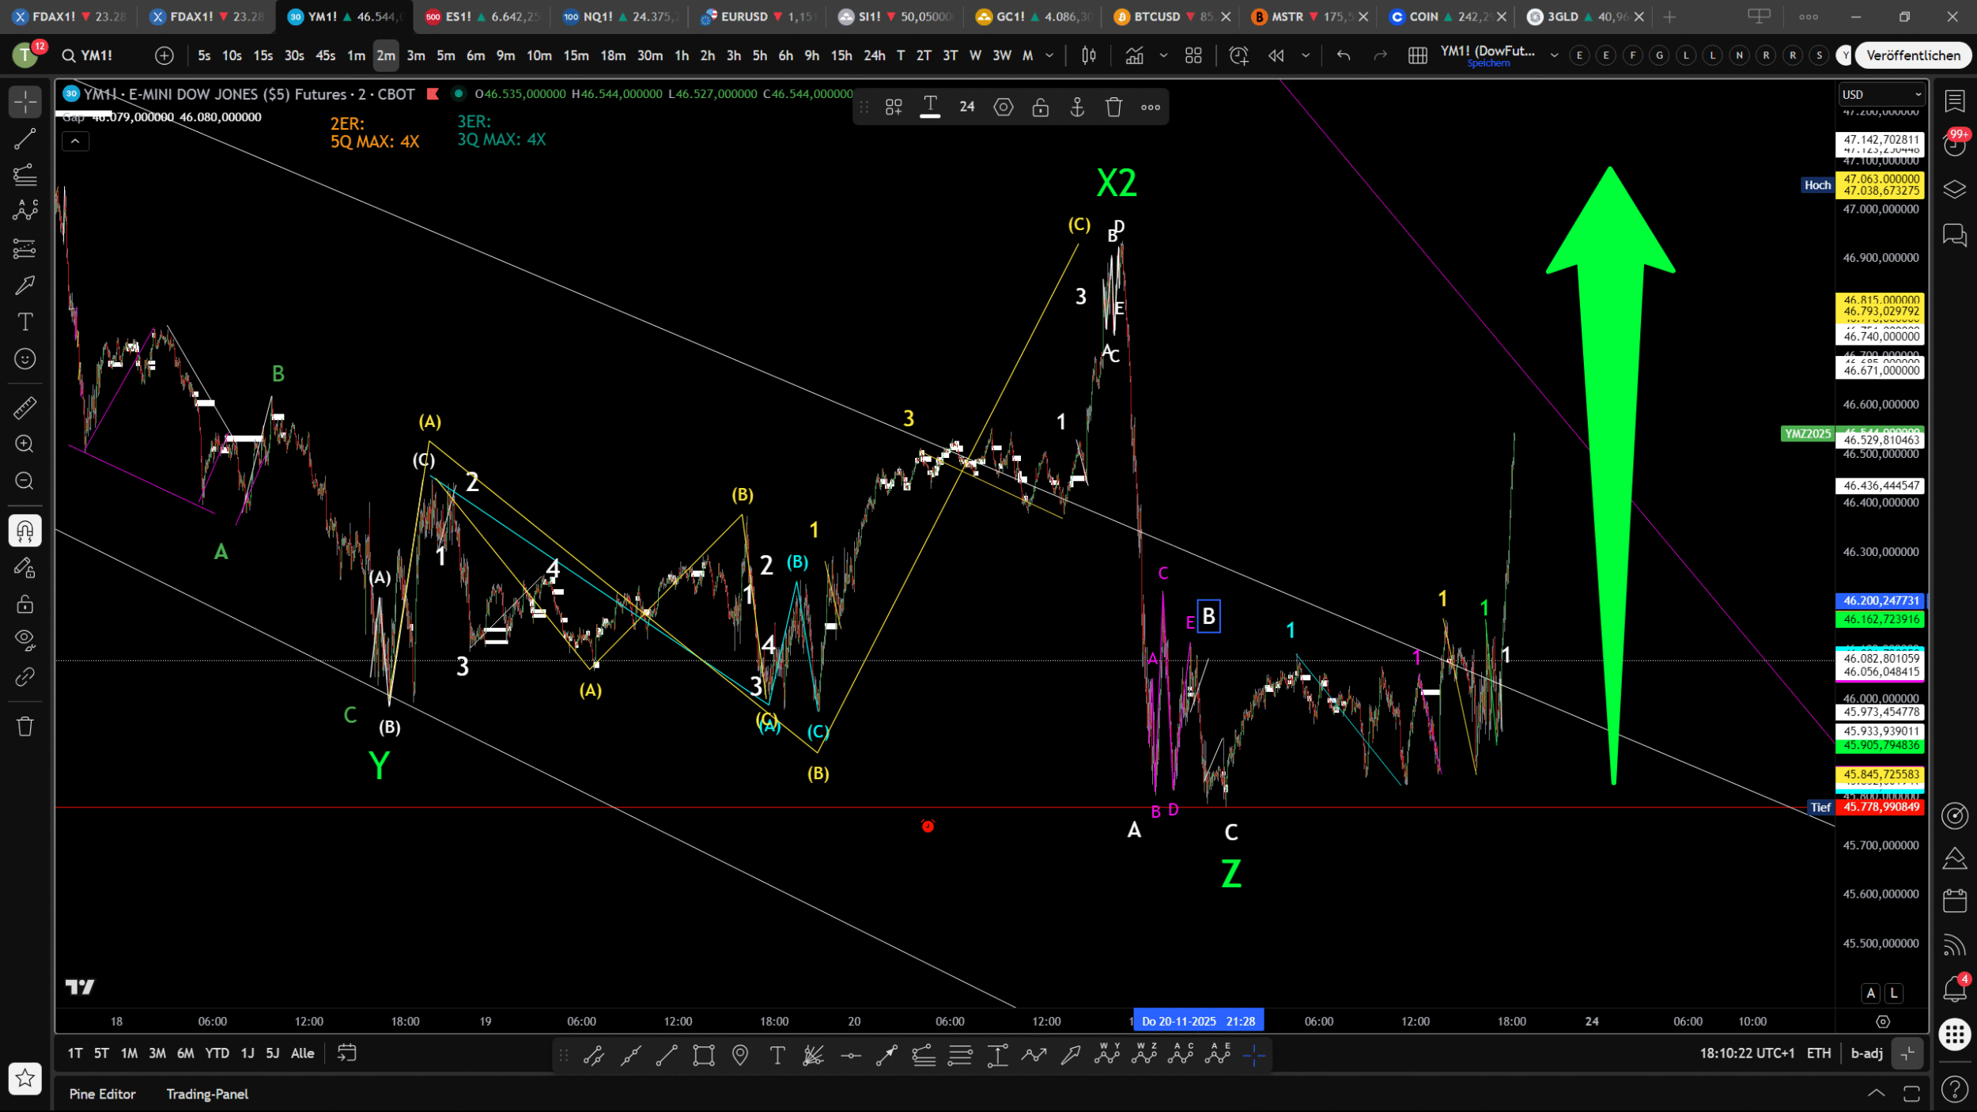1977x1112 pixels.
Task: Open the Indicators menu icon
Action: [x=1135, y=55]
